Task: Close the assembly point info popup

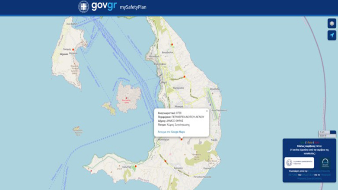Action: (207, 111)
